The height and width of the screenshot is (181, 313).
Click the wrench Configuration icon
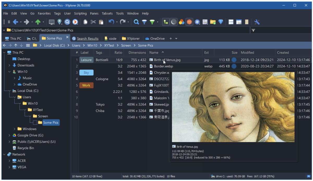[x=257, y=22]
